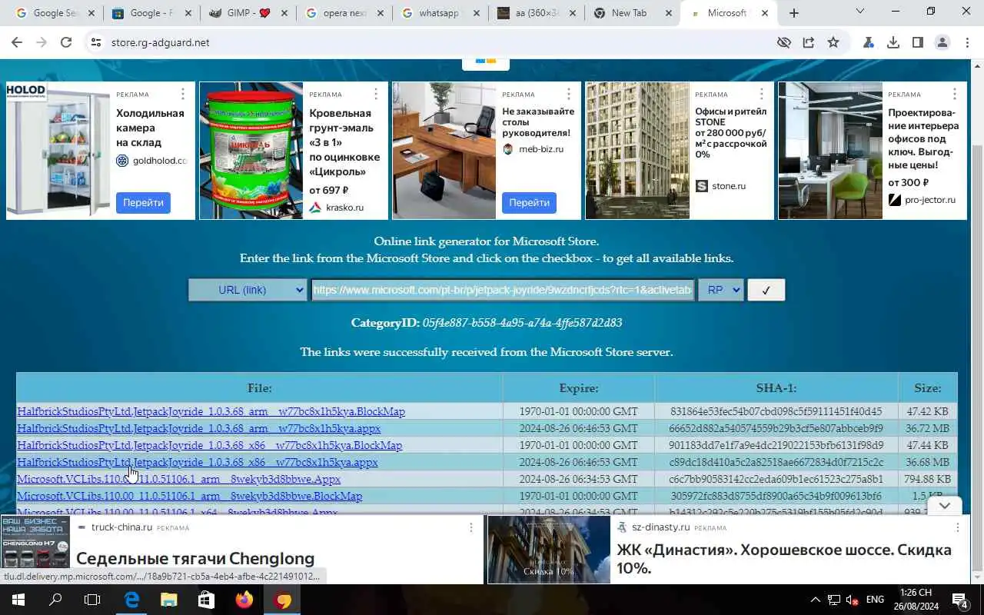Open Windows taskbar search
Viewport: 984px width, 615px height.
click(55, 600)
